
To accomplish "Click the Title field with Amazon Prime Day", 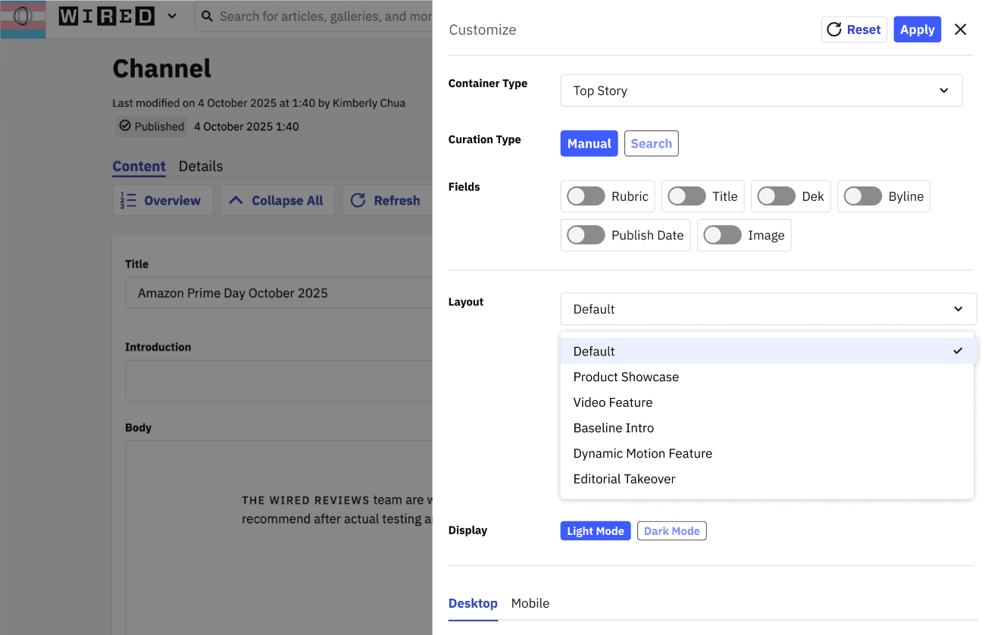I will pos(279,293).
